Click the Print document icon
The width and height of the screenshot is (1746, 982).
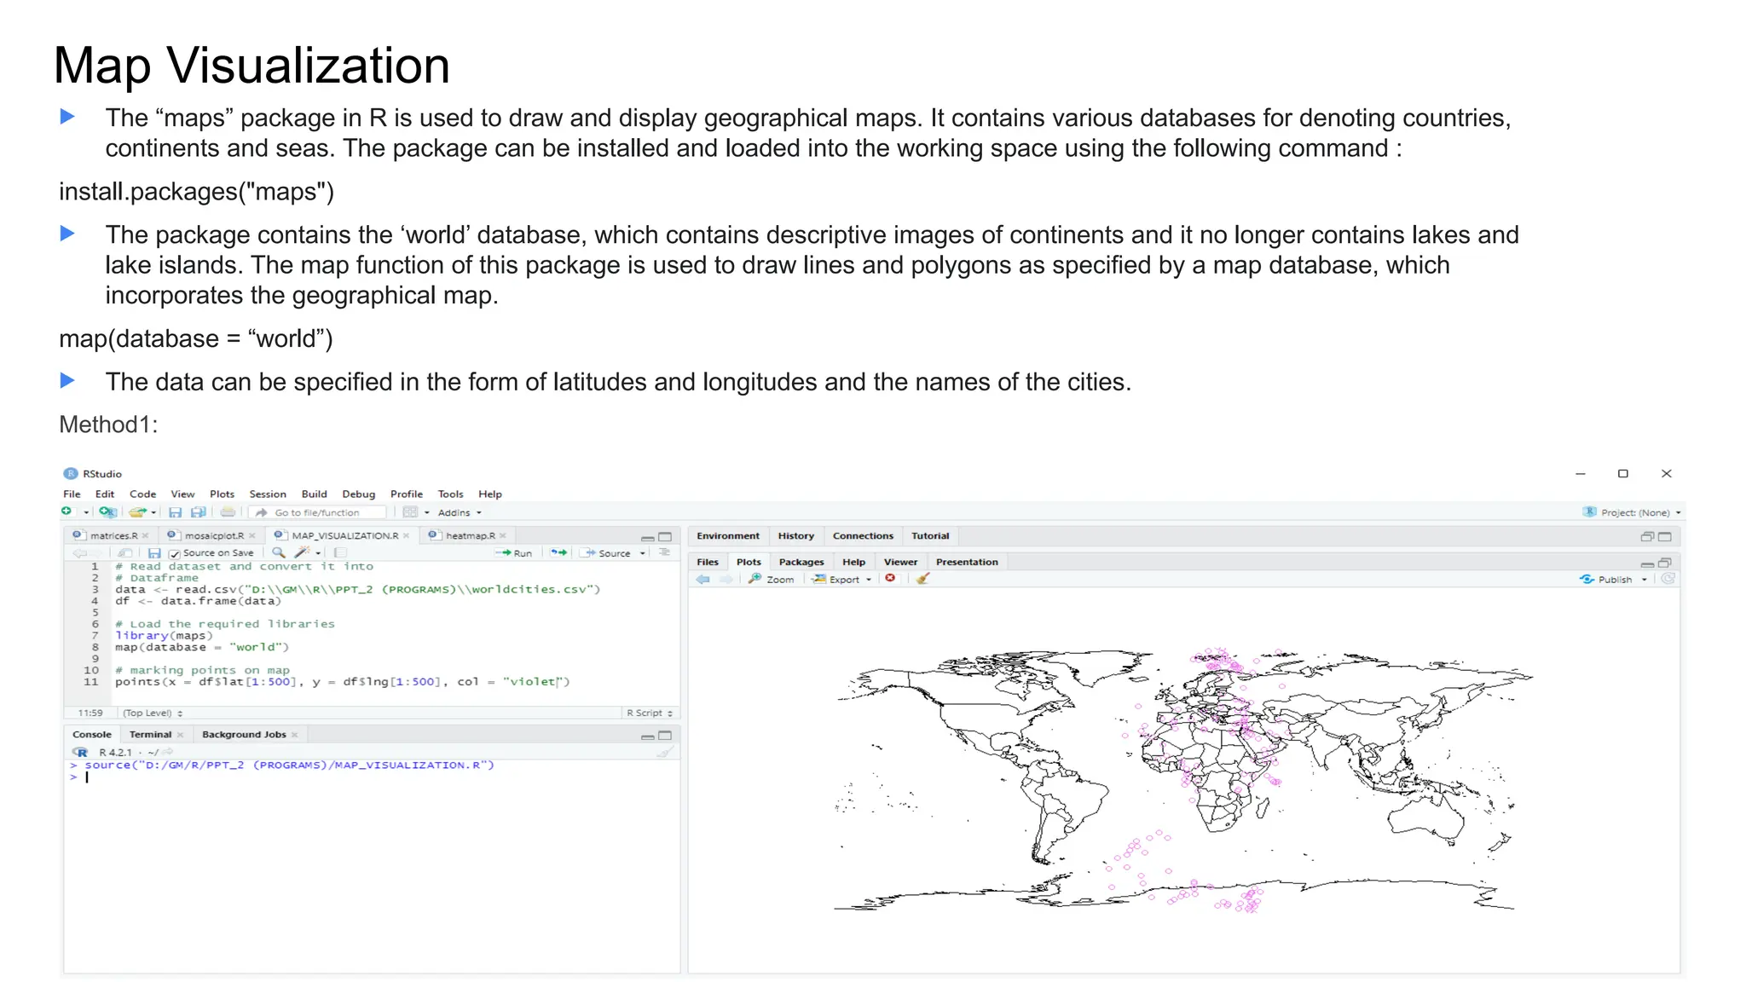(228, 512)
